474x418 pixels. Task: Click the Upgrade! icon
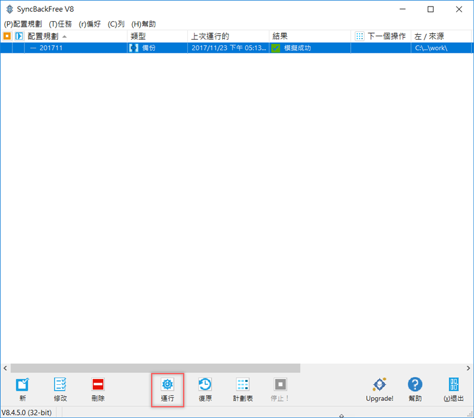click(x=379, y=384)
